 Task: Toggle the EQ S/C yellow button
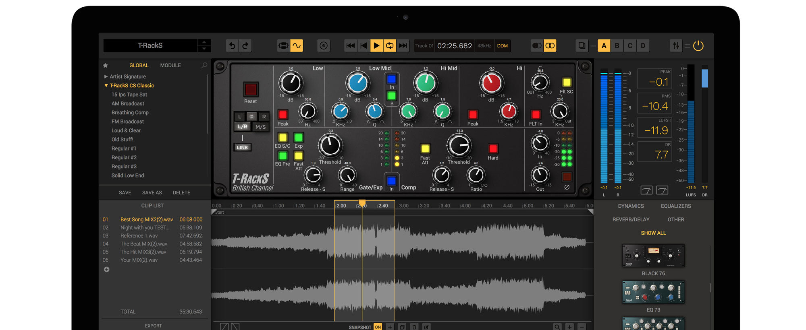point(283,137)
